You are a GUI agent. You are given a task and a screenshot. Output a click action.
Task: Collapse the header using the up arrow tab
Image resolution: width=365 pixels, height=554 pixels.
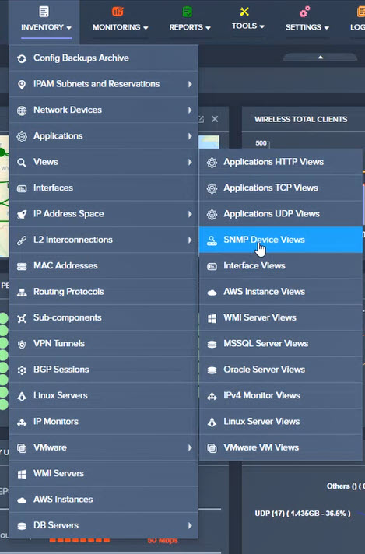point(320,58)
